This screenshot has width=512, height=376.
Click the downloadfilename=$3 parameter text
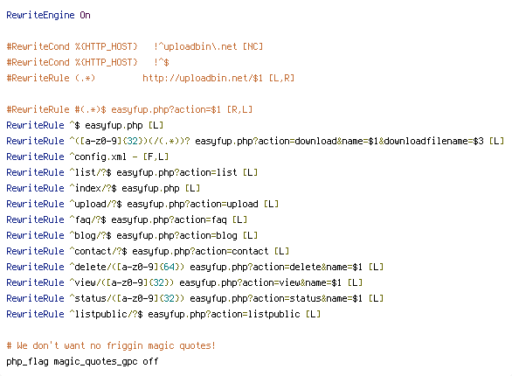(x=433, y=141)
